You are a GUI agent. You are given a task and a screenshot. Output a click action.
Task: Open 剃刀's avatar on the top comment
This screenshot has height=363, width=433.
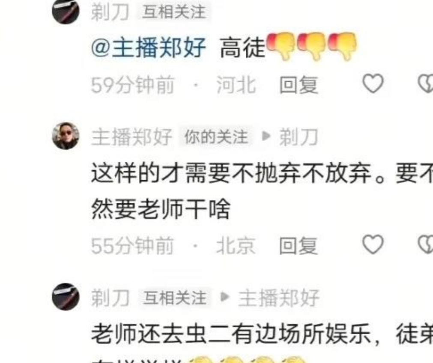pos(66,11)
